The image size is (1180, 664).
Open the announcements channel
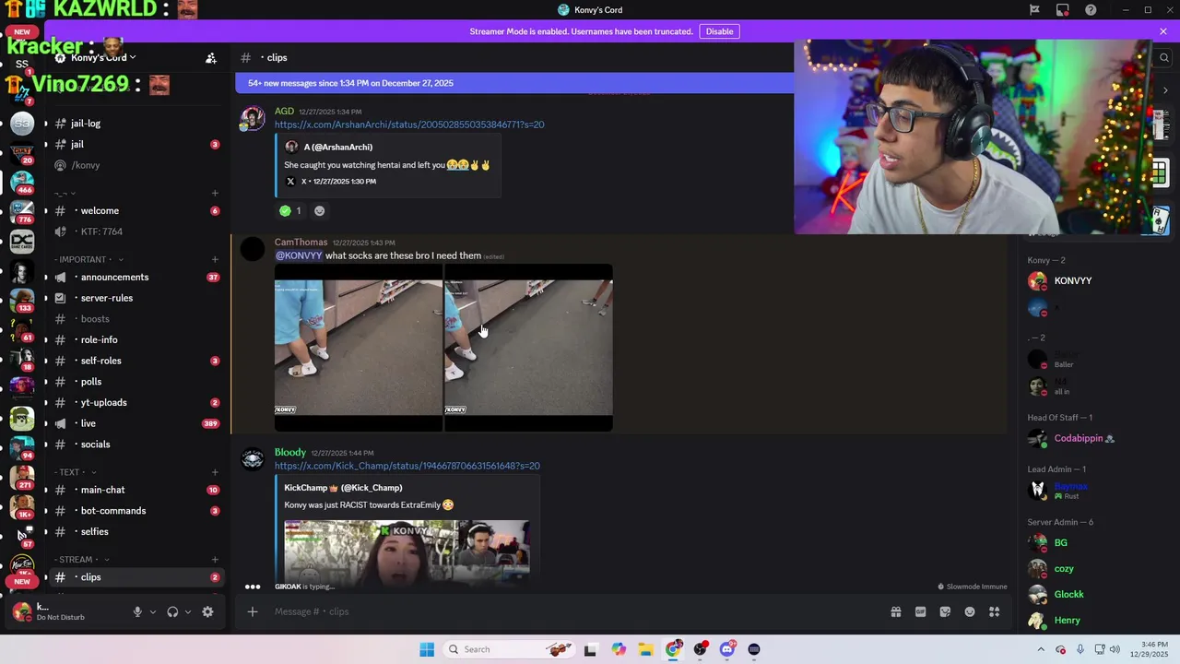pyautogui.click(x=135, y=278)
